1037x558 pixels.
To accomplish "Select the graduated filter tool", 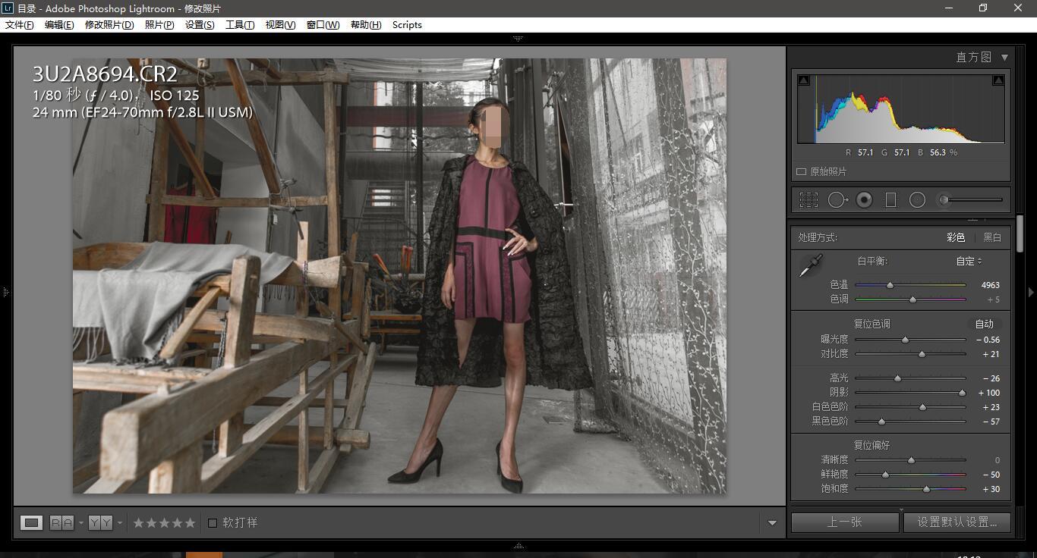I will pyautogui.click(x=890, y=199).
